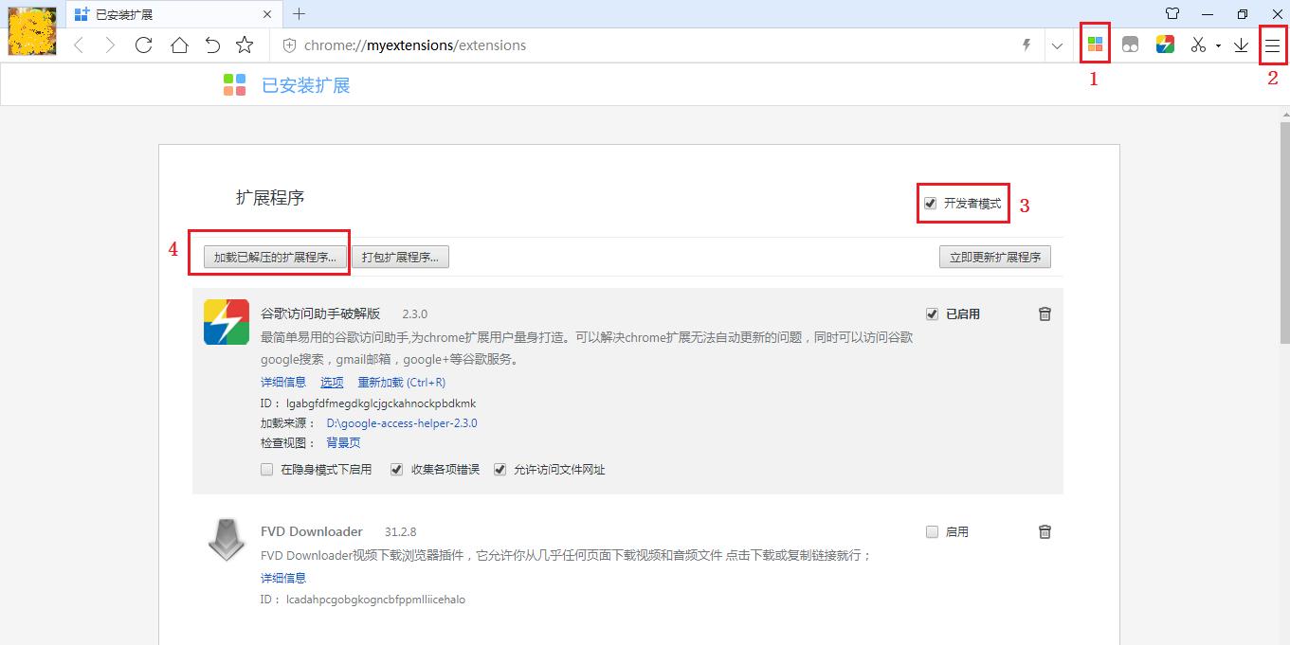Refresh the page with the reload icon
Screen dimensions: 1290x645
[x=144, y=44]
